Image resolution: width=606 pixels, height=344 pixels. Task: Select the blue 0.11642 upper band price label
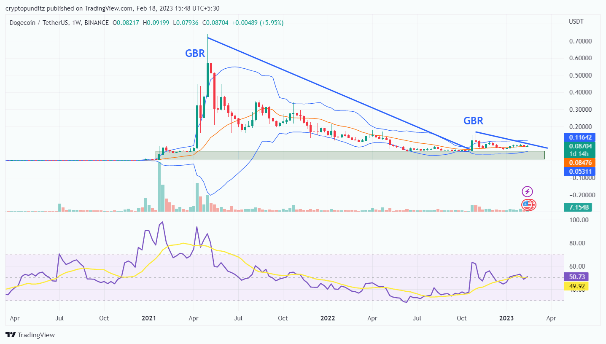click(x=579, y=137)
